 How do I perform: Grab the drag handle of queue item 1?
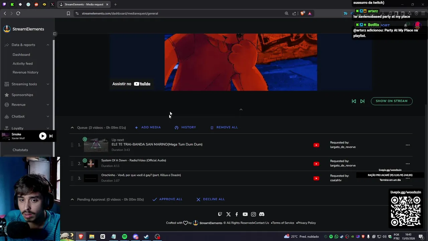(72, 145)
